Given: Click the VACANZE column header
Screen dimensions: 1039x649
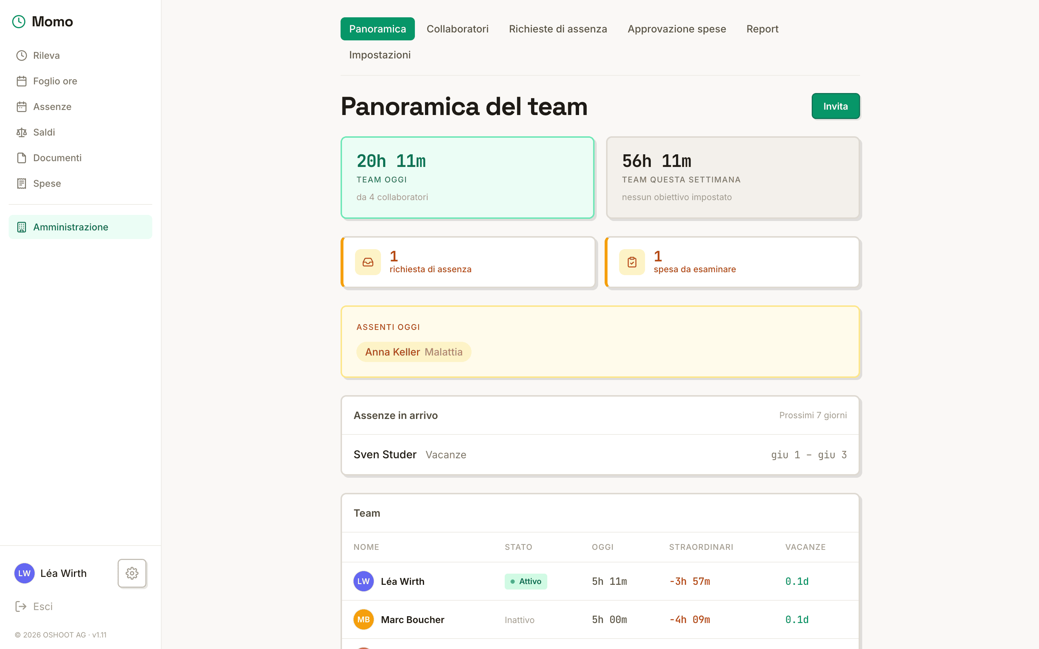Looking at the screenshot, I should coord(805,547).
